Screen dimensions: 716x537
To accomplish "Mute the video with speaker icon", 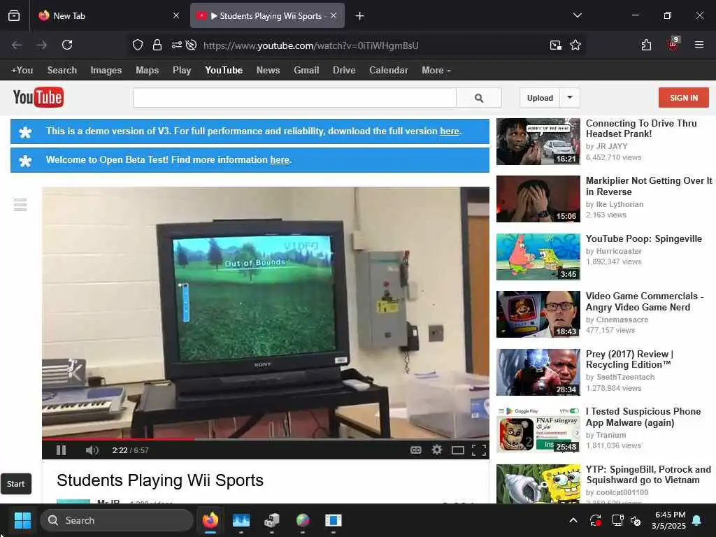I will 92,450.
